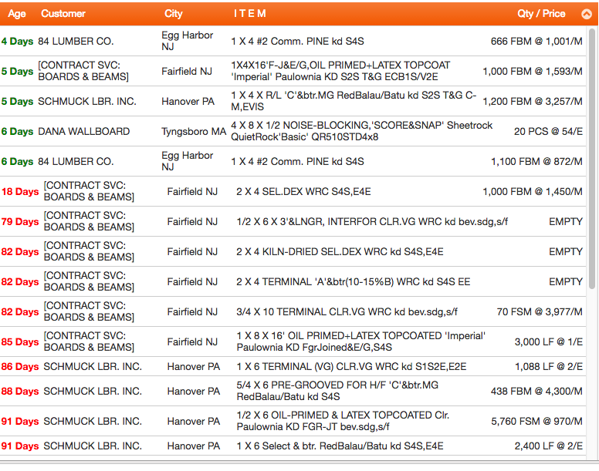Select '438 FBM @ 4,300/M' price

click(x=536, y=392)
